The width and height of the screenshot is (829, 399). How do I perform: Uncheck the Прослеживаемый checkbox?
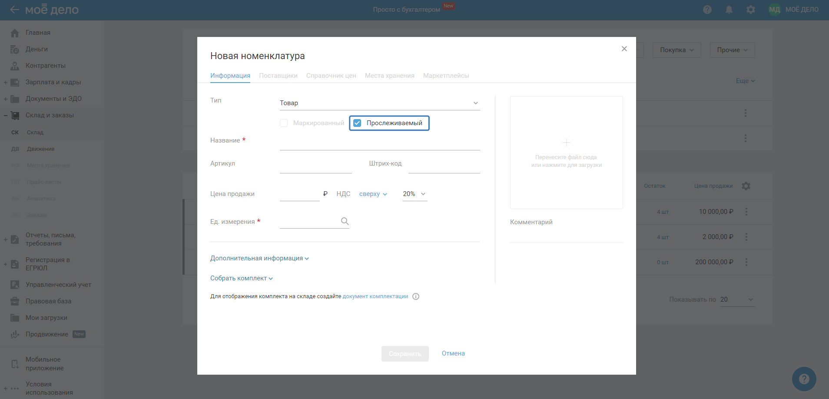click(357, 123)
